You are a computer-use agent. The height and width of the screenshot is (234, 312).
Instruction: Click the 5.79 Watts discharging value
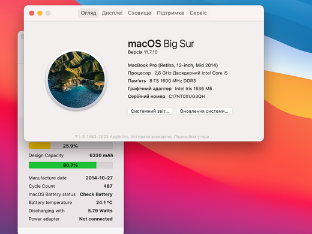[100, 211]
